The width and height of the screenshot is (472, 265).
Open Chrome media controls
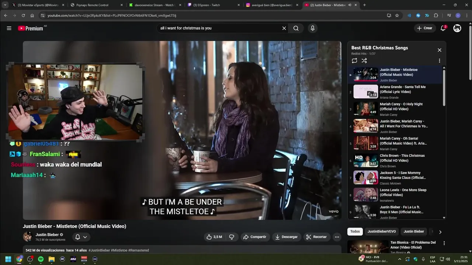coord(449,15)
